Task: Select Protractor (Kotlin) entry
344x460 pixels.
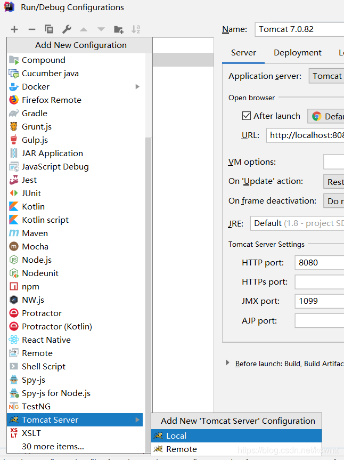Action: click(76, 327)
